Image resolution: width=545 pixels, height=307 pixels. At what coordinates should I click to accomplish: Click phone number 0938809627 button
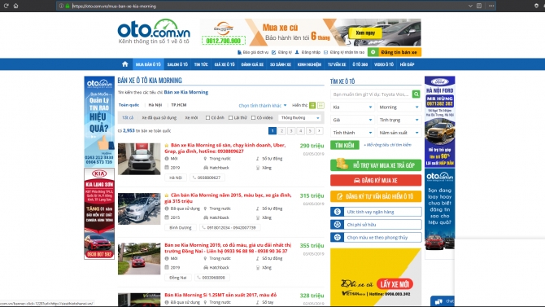(207, 178)
